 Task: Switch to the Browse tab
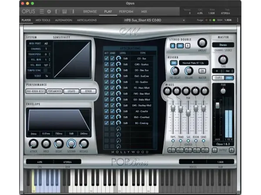(x=90, y=11)
